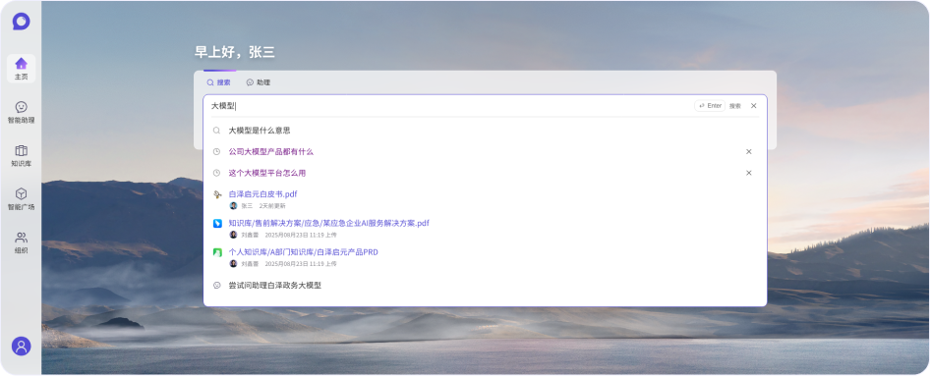Switch to the 助理 tab

[x=259, y=82]
